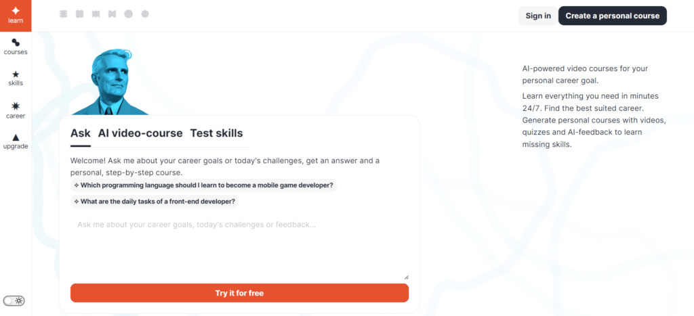Click the Sign in button
This screenshot has height=316, width=694.
click(x=538, y=16)
